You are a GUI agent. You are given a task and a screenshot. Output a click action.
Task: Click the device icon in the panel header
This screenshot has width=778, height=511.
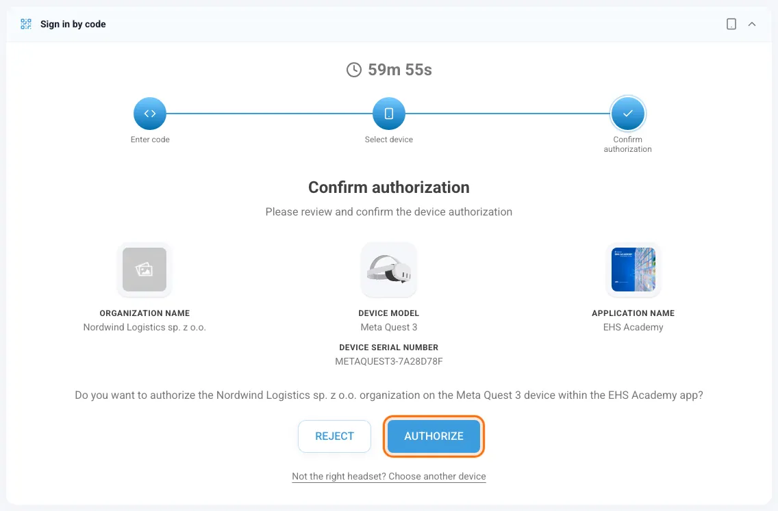click(731, 24)
